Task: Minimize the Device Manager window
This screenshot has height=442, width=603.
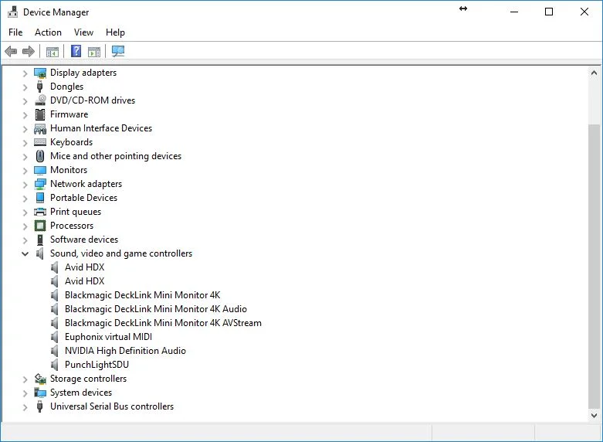Action: 514,12
